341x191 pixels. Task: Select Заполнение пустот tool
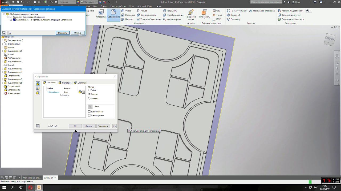[x=289, y=15]
